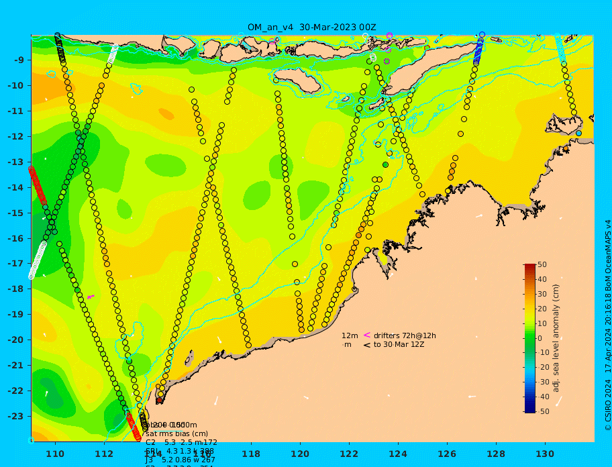Click the longitude axis label 128
The height and width of the screenshot is (467, 612).
coord(496,454)
